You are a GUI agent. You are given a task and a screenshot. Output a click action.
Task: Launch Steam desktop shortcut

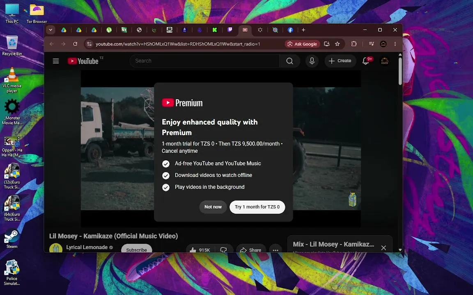12,239
